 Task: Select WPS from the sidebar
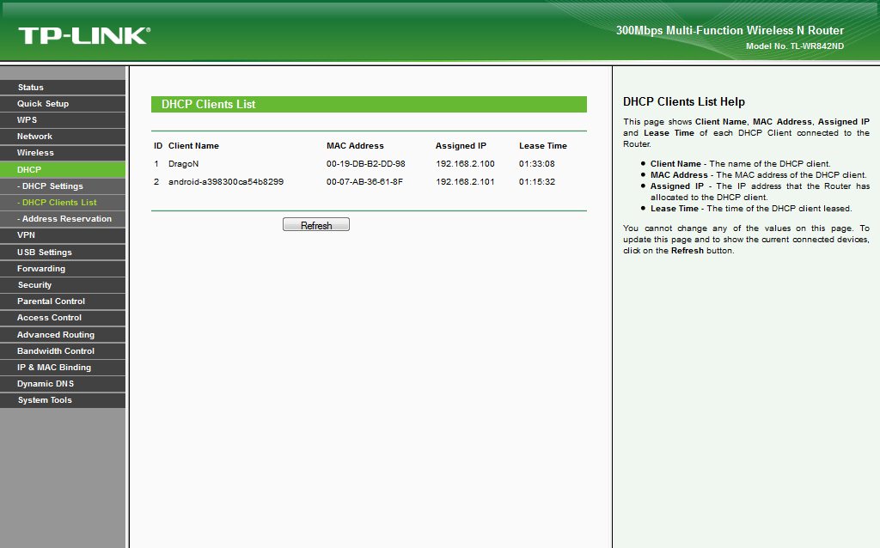62,120
